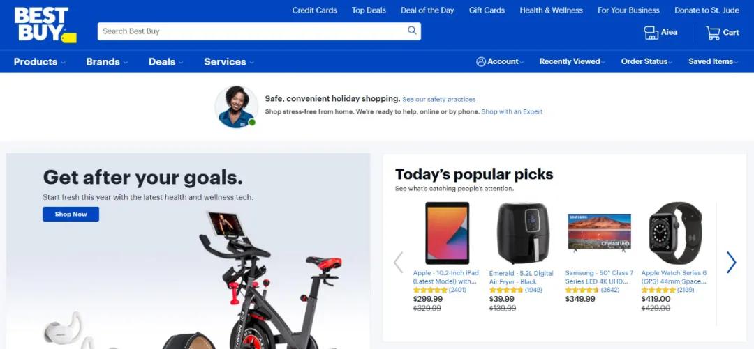This screenshot has width=754, height=349.
Task: Open the See our safety practices link
Action: 439,100
